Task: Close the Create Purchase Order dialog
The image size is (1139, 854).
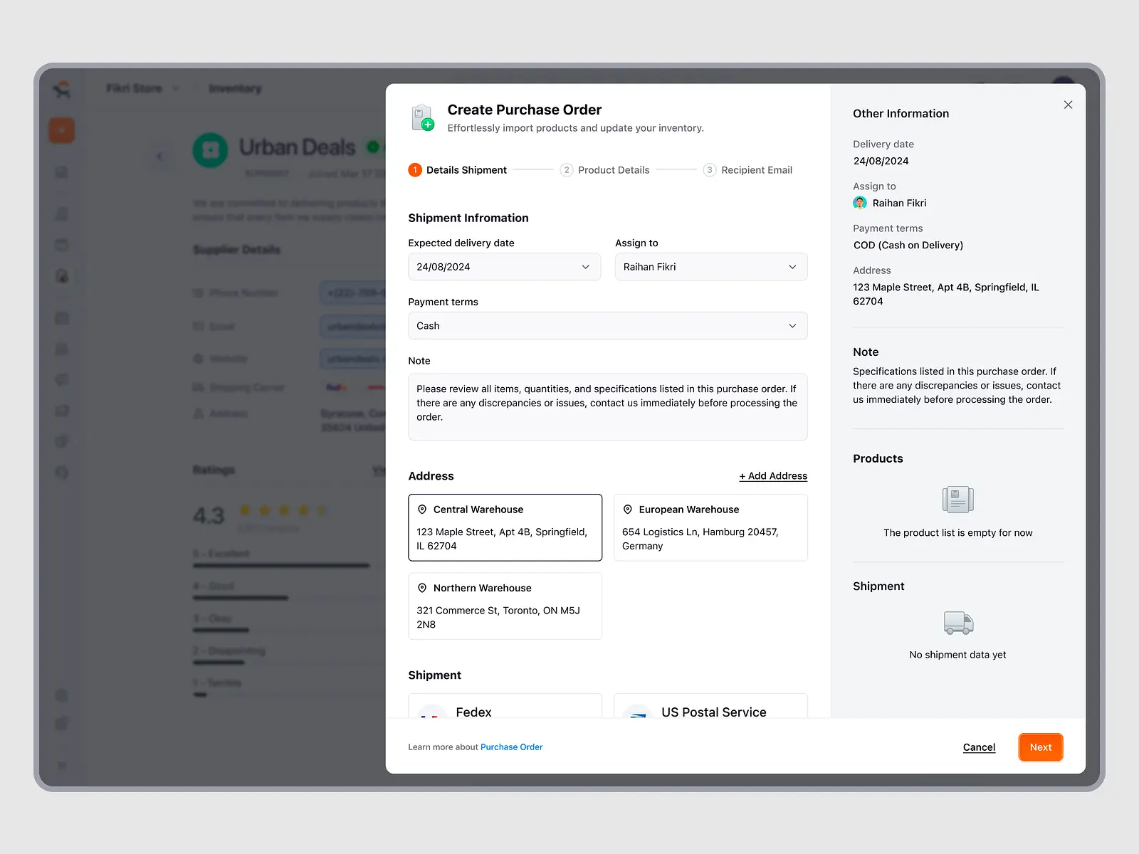Action: pos(1068,105)
